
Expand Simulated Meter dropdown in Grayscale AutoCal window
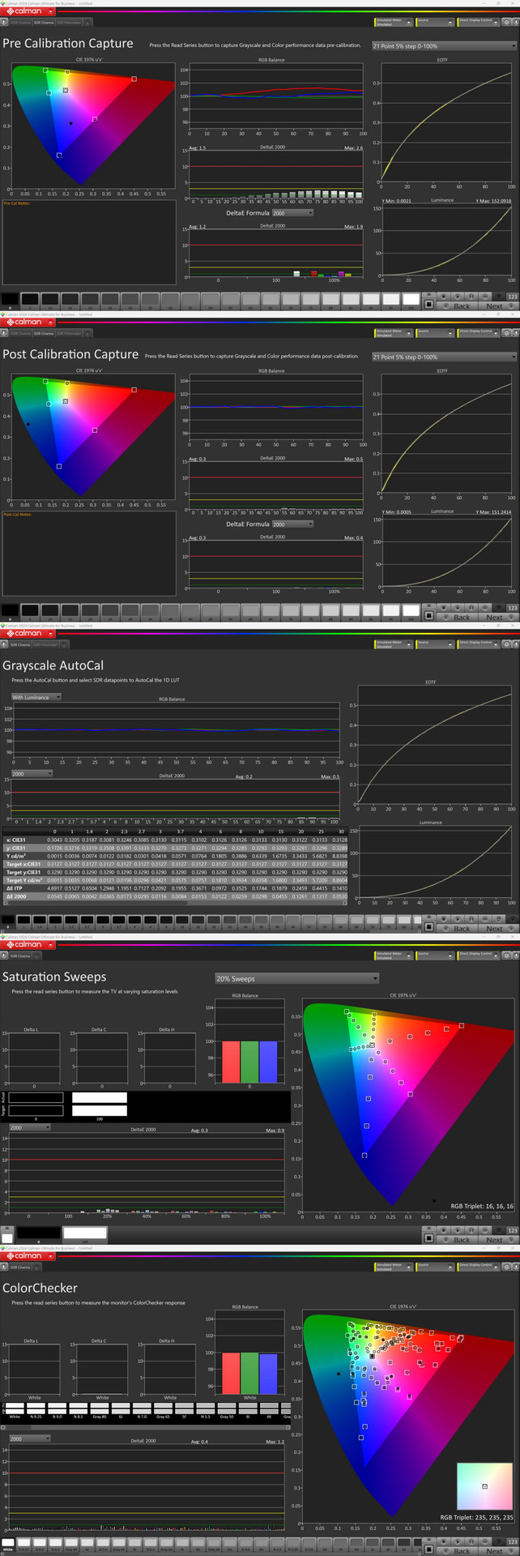pyautogui.click(x=393, y=644)
